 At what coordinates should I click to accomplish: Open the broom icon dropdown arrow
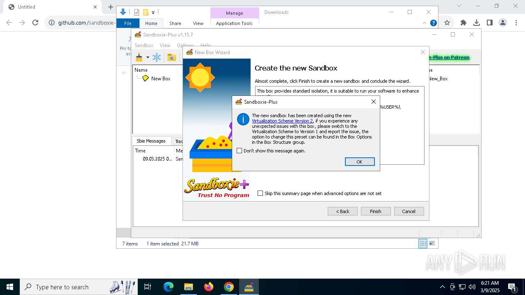148,57
